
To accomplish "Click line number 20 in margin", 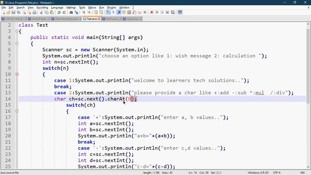I will point(8,136).
